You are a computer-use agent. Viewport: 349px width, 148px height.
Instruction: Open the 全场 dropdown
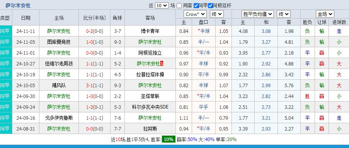tap(325, 14)
